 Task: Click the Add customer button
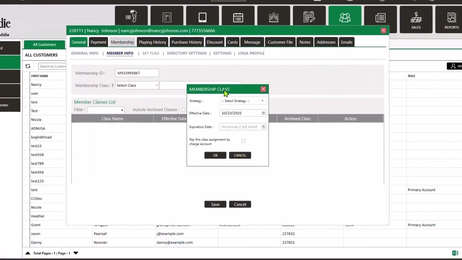(x=455, y=66)
